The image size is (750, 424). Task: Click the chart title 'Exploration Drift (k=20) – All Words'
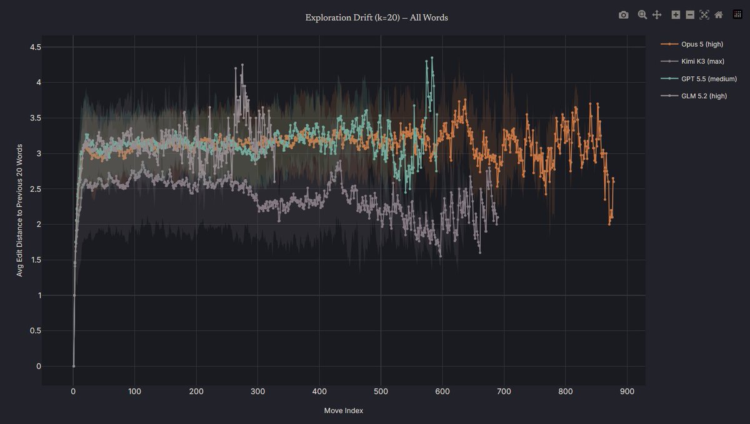pyautogui.click(x=376, y=17)
